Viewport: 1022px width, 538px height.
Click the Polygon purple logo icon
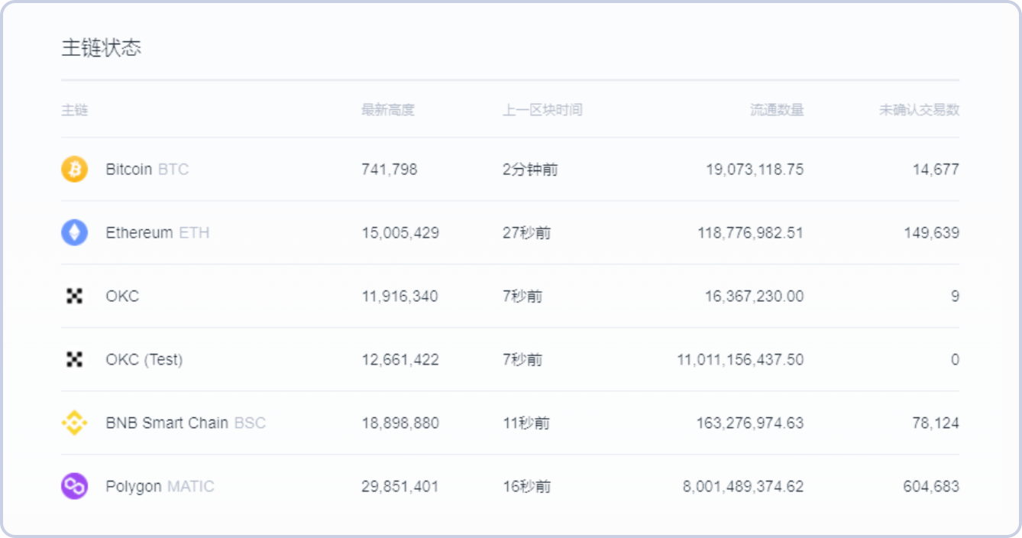click(x=74, y=486)
